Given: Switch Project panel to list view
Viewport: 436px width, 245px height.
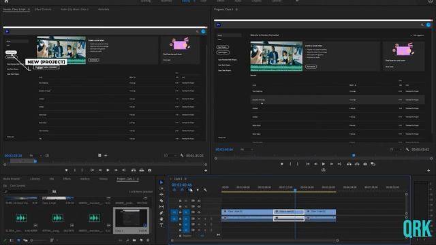Looking at the screenshot, I should tap(12, 240).
